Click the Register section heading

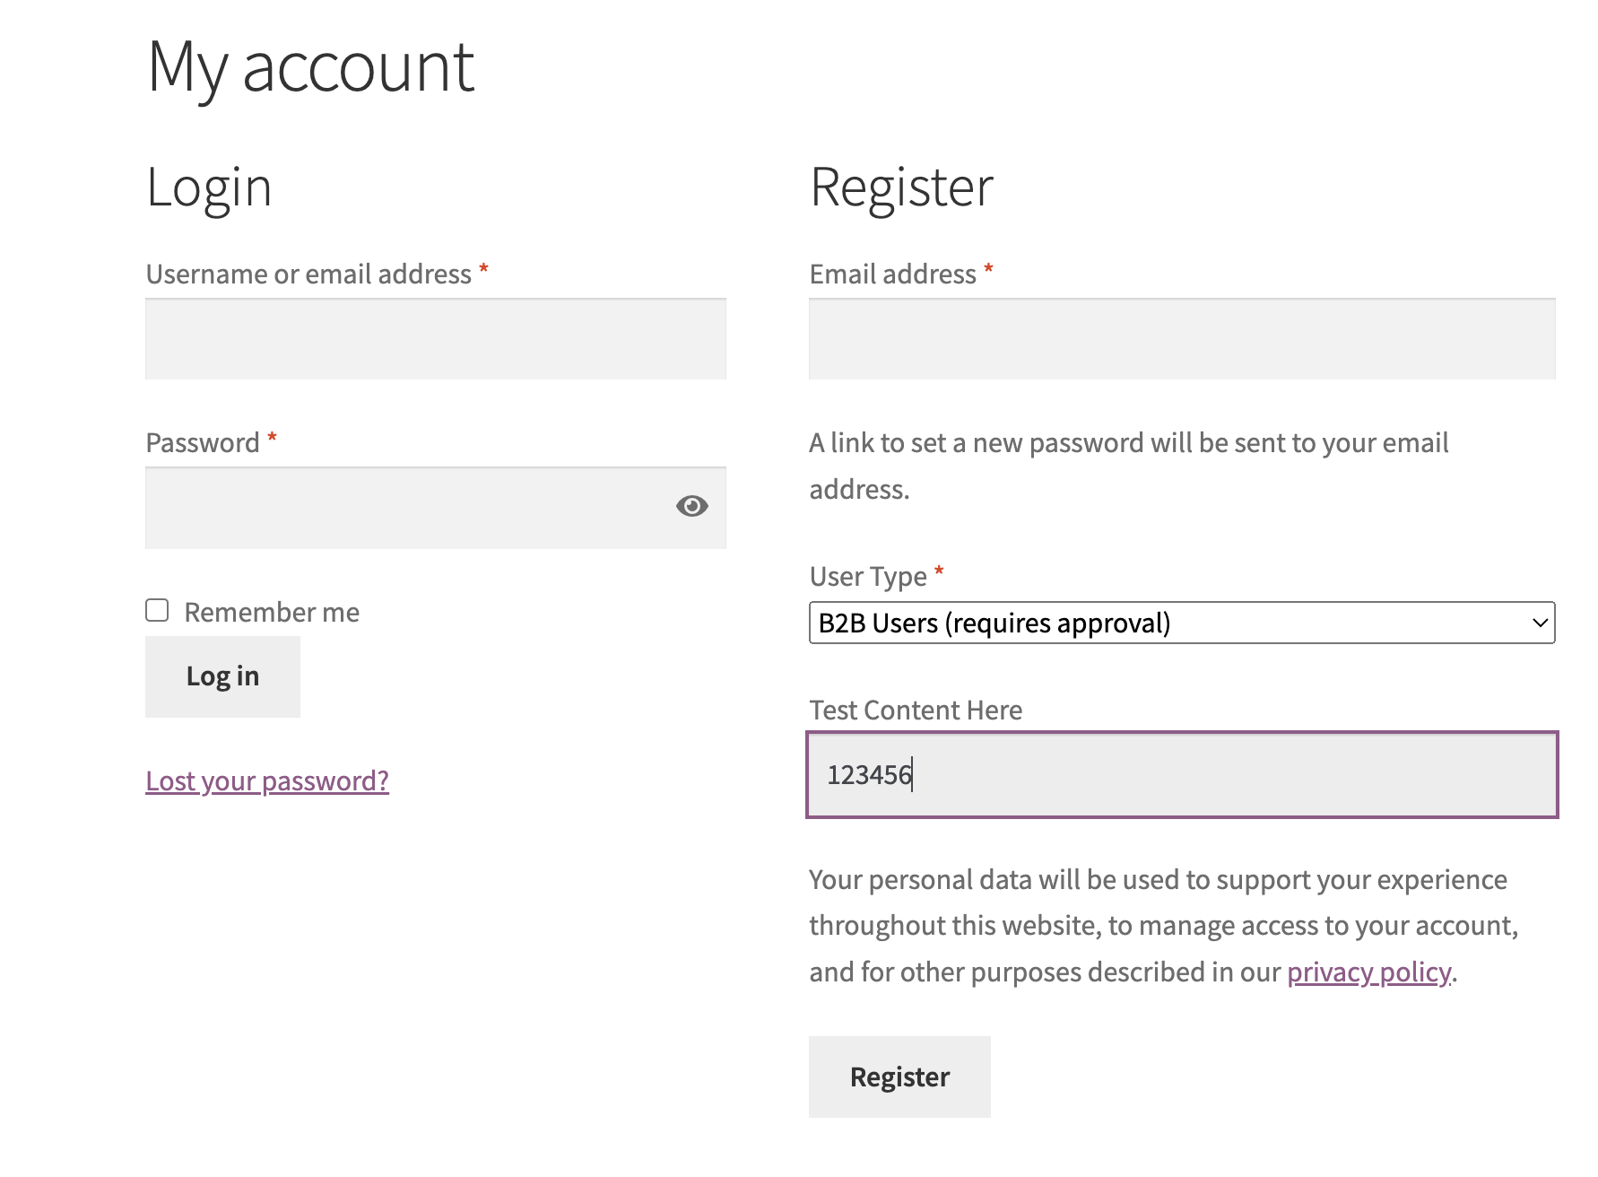[x=901, y=187]
